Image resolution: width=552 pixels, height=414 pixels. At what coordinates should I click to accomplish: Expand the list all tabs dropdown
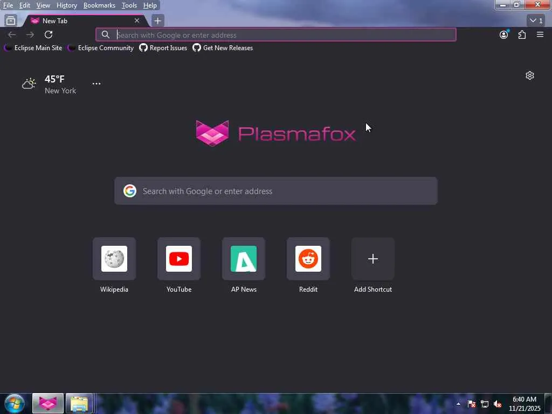pos(536,21)
